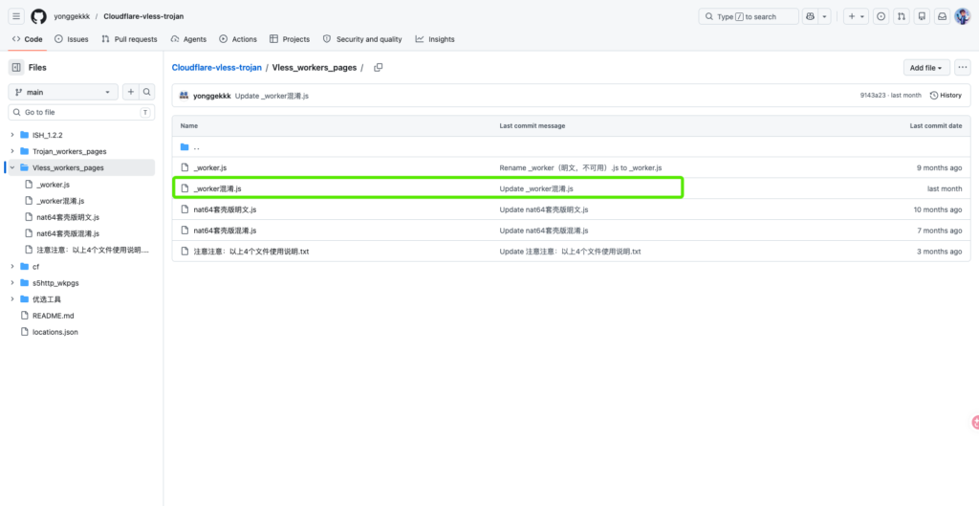Expand the cf folder in tree
This screenshot has width=979, height=506.
[11, 267]
